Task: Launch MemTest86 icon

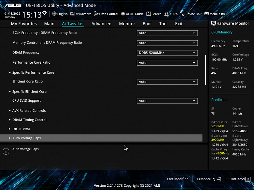Action: pyautogui.click(x=206, y=14)
